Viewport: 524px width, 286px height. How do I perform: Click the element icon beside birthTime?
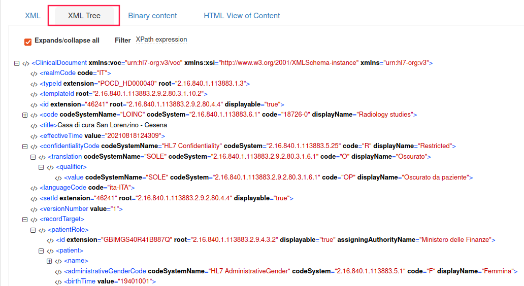pyautogui.click(x=58, y=282)
